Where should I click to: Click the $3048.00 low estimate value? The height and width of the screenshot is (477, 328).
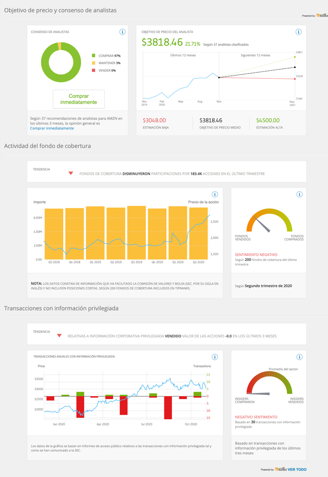(x=155, y=121)
